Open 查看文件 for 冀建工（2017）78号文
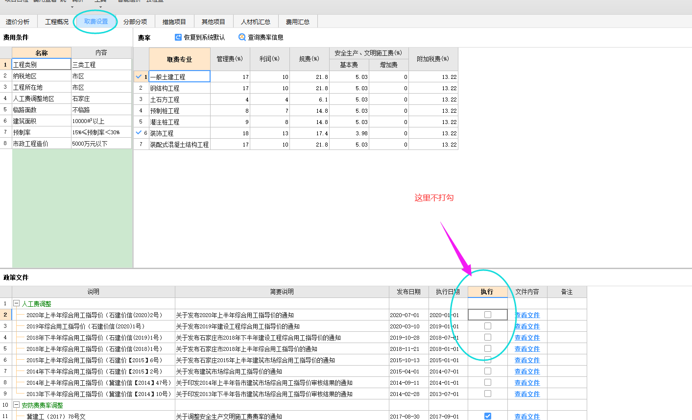 [527, 416]
